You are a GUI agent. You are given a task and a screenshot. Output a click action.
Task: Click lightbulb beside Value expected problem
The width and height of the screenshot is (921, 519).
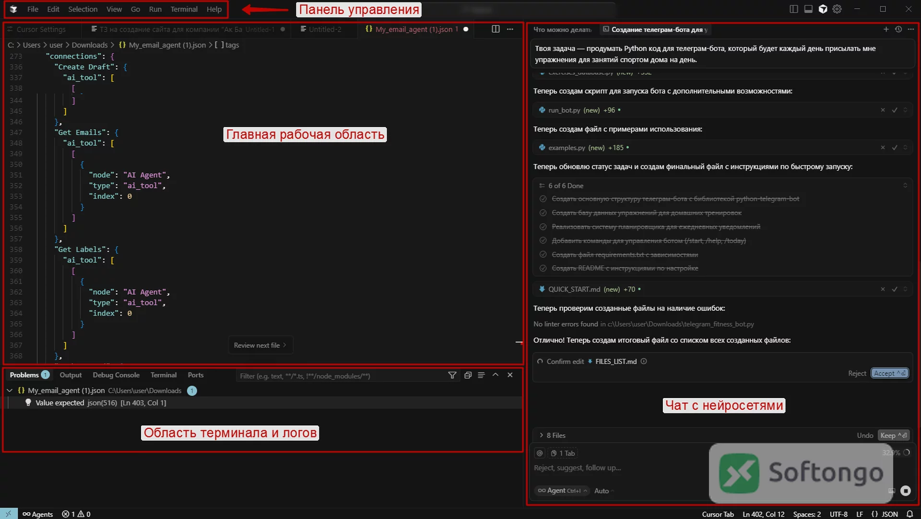[x=28, y=402]
